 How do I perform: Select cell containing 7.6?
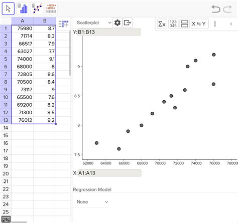[45, 97]
